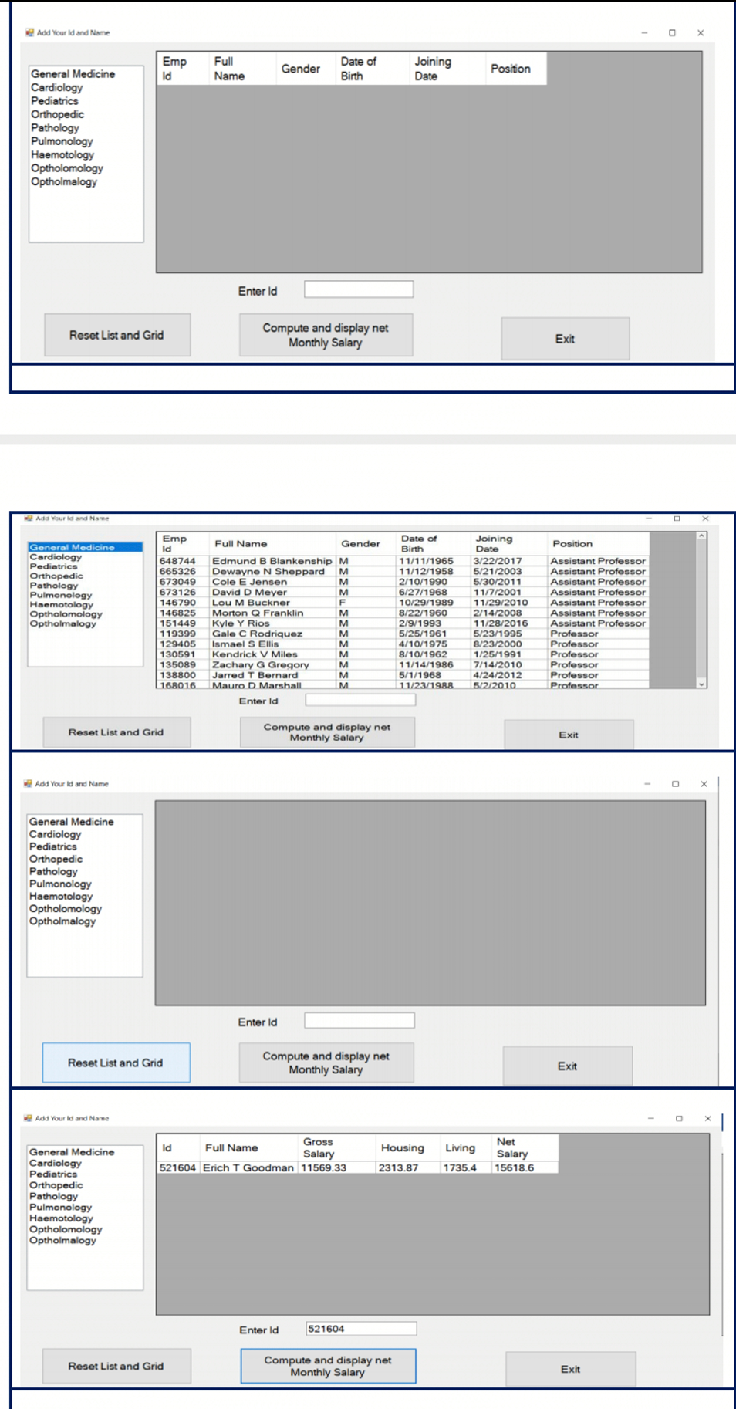Click Emp Id cell 648744
The height and width of the screenshot is (1409, 736).
[x=183, y=561]
